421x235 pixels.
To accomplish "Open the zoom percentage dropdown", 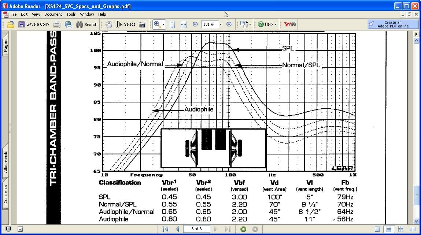I will 220,24.
